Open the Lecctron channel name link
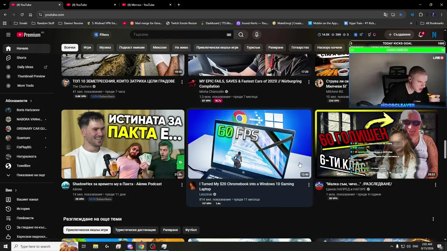 point(206,194)
